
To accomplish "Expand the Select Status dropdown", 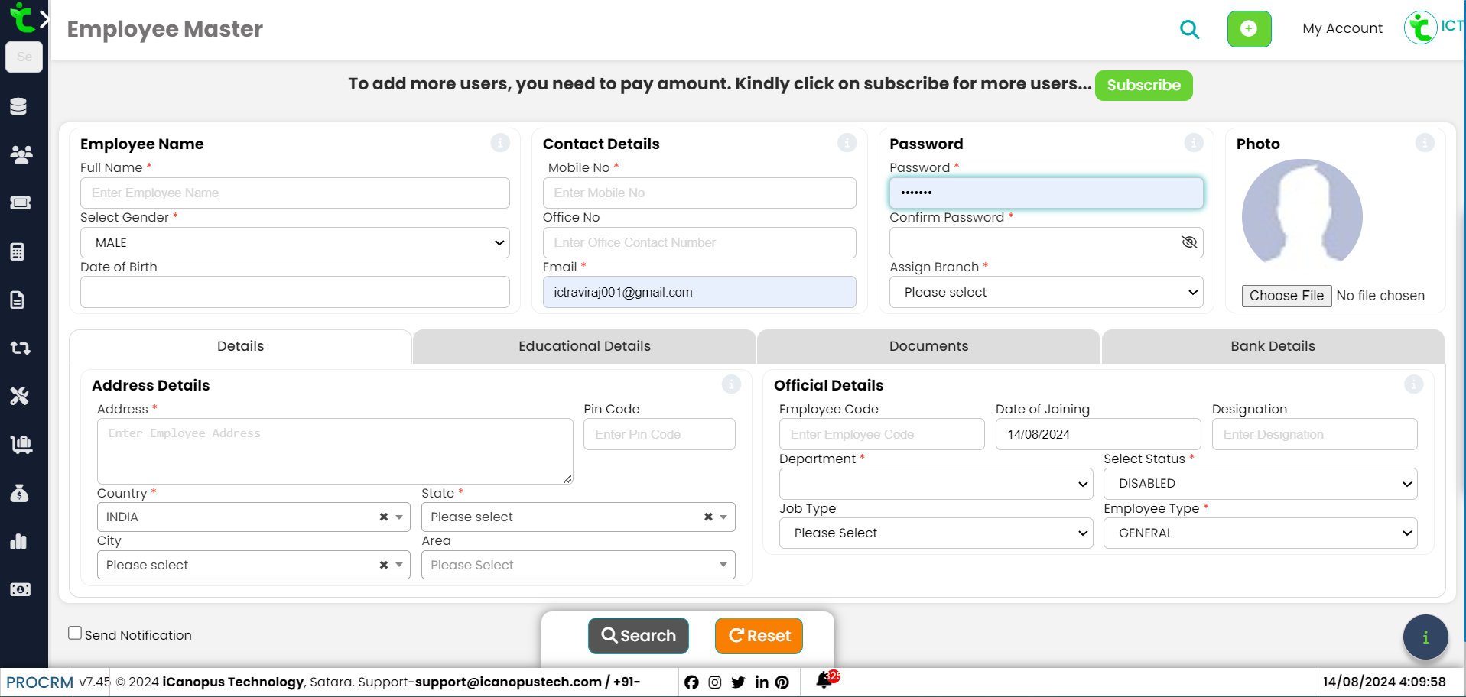I will coord(1260,484).
